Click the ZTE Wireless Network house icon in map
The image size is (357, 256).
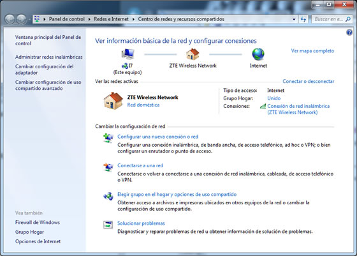click(193, 54)
